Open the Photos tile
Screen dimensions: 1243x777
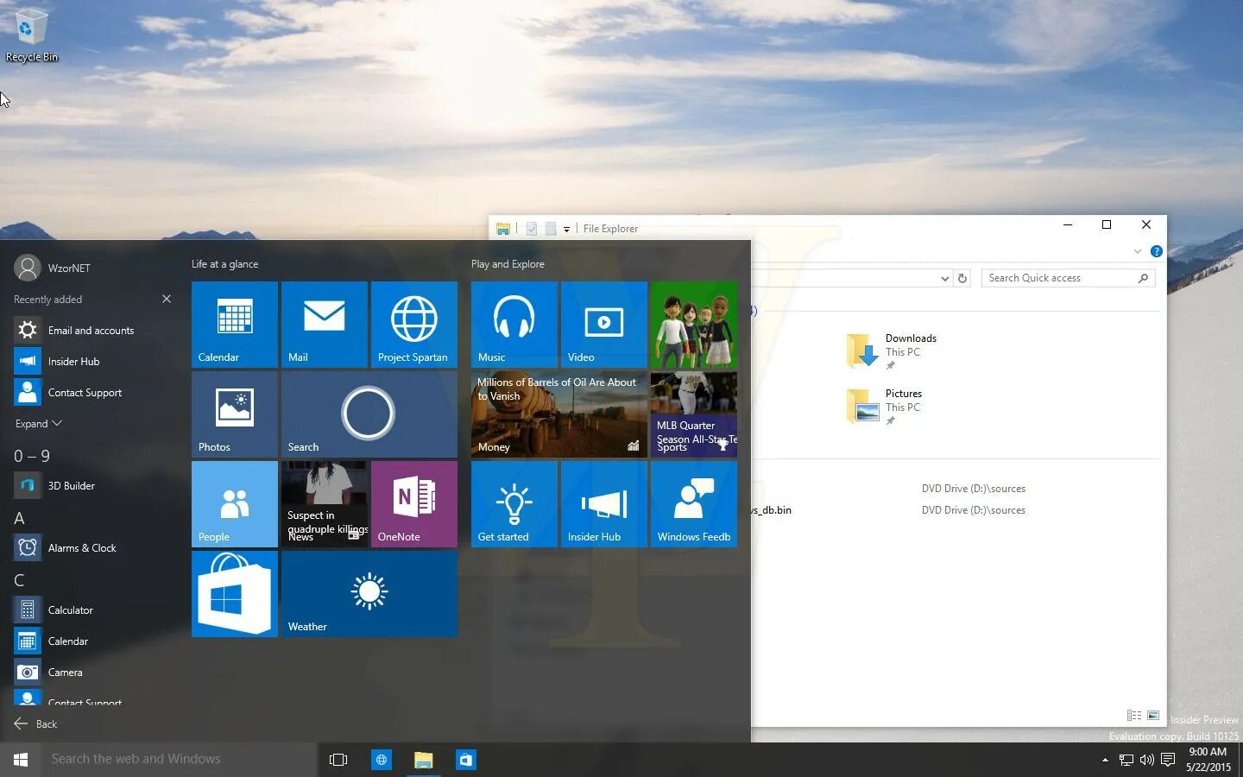point(234,414)
